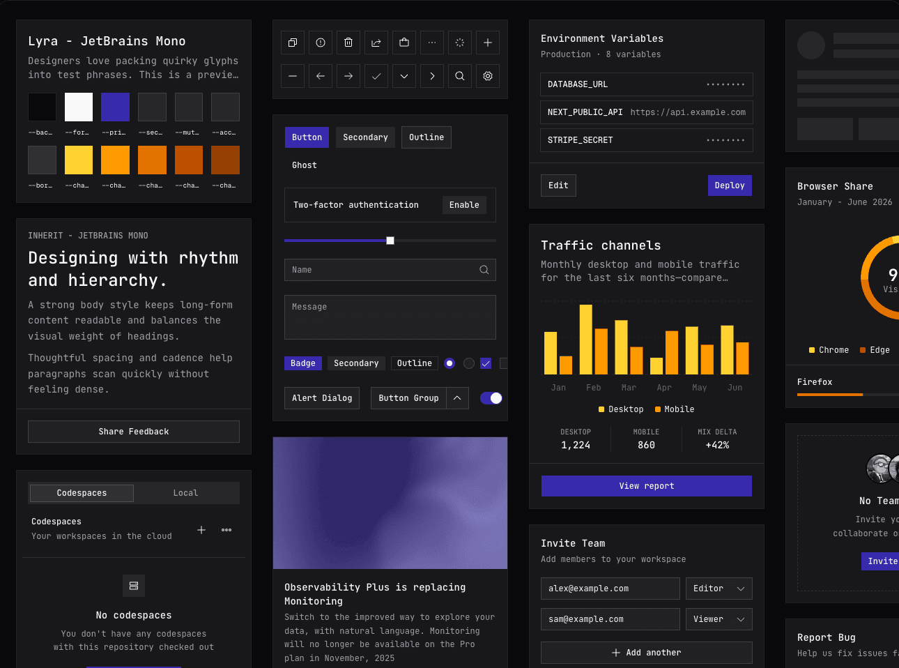
Task: Click the chevron-right icon button in icon grid
Action: (x=432, y=76)
